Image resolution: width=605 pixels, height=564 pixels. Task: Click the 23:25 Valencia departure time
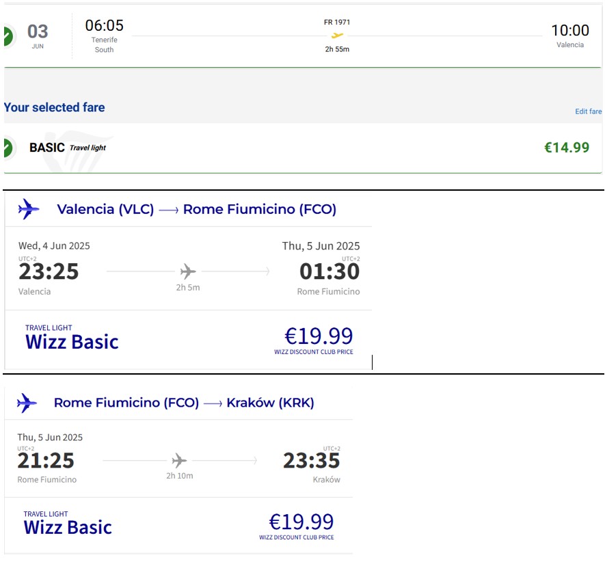click(49, 271)
